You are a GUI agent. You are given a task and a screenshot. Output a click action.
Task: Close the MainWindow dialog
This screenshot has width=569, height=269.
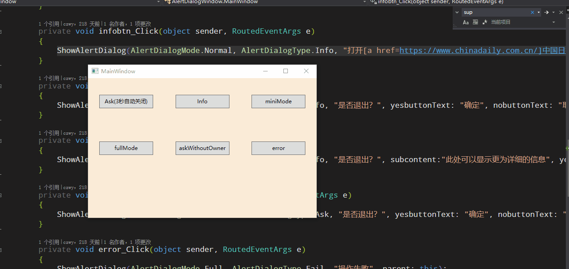[x=306, y=71]
